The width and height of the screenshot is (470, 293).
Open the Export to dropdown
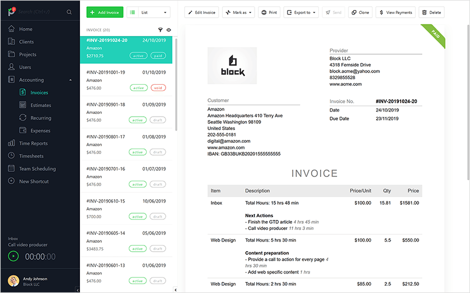301,12
